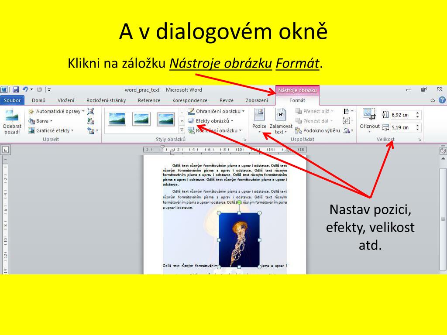
Task: Click the change picture icon
Action: tap(91, 121)
